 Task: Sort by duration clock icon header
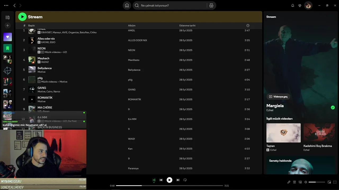[248, 26]
